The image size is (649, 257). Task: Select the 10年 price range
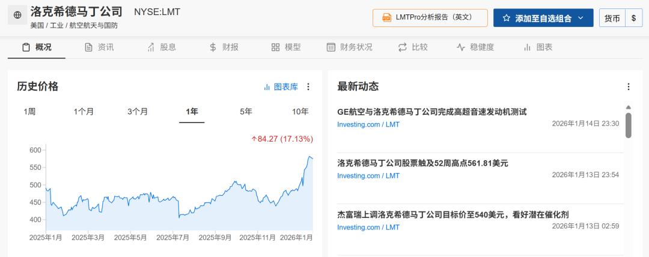click(x=300, y=111)
